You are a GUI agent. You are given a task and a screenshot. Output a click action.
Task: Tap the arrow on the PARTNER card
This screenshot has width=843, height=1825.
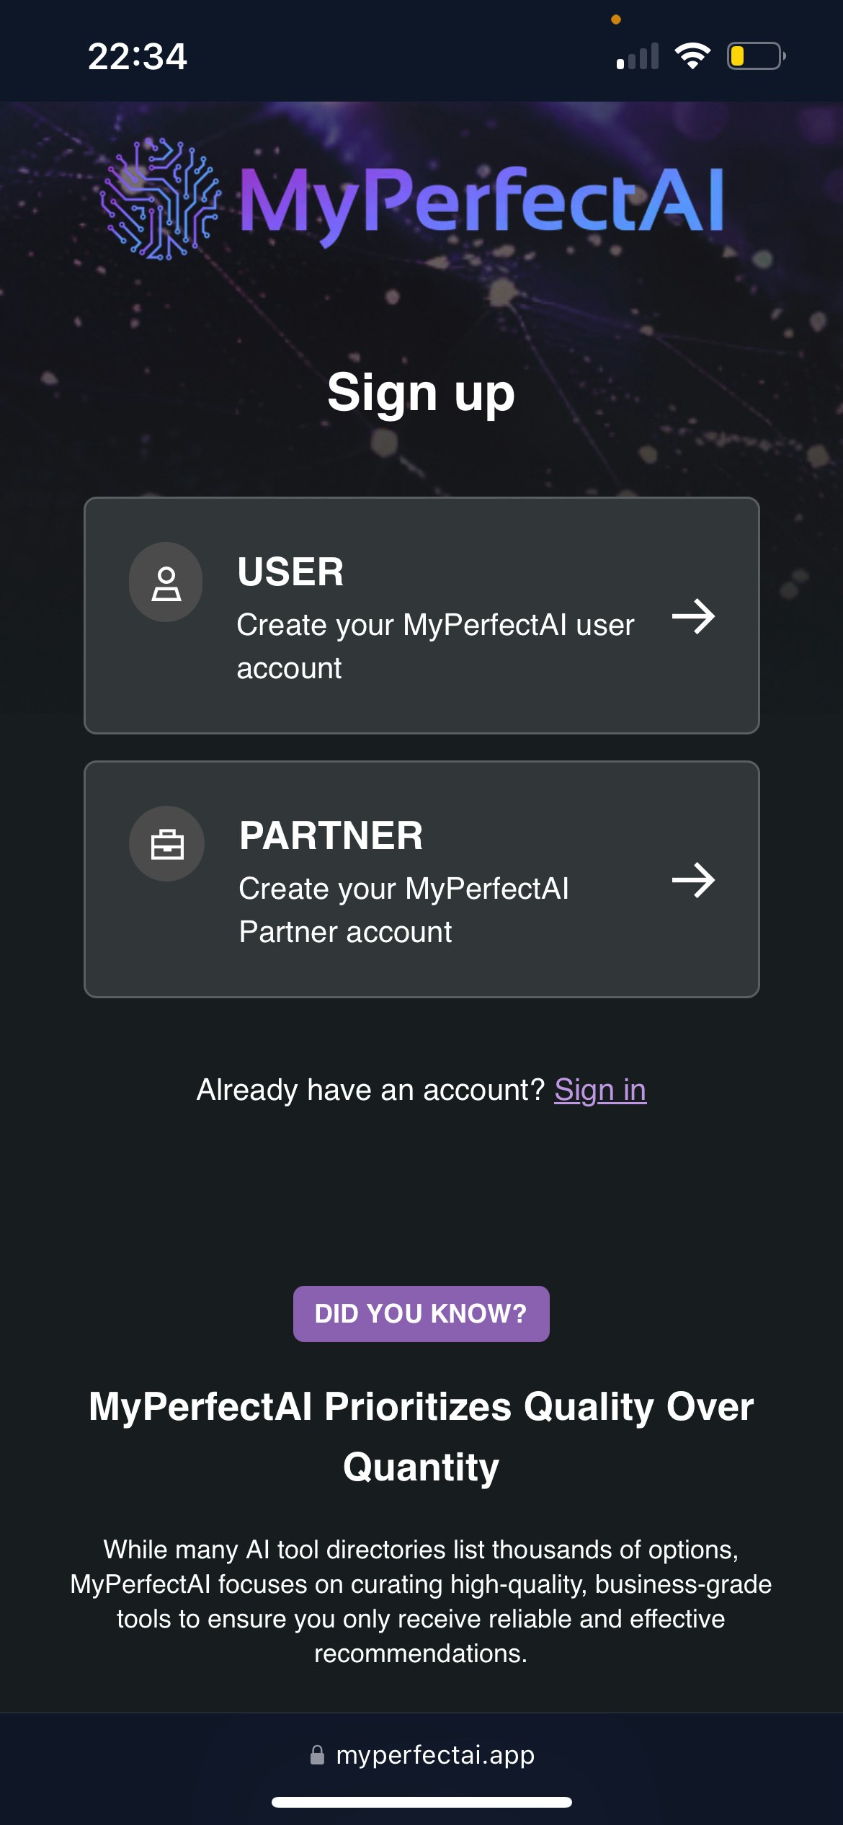click(693, 880)
